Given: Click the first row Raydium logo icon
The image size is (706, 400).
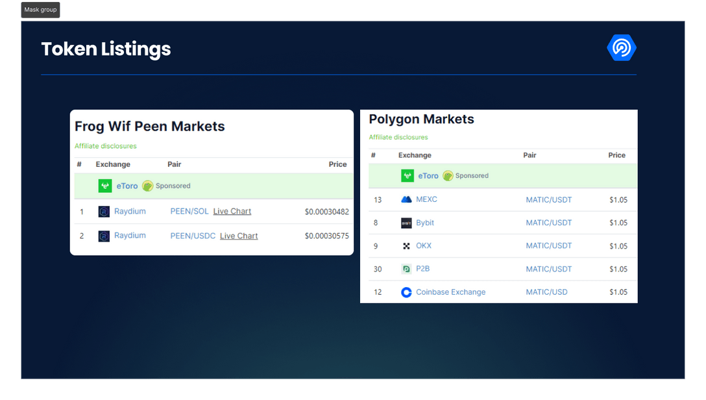Looking at the screenshot, I should (x=104, y=212).
